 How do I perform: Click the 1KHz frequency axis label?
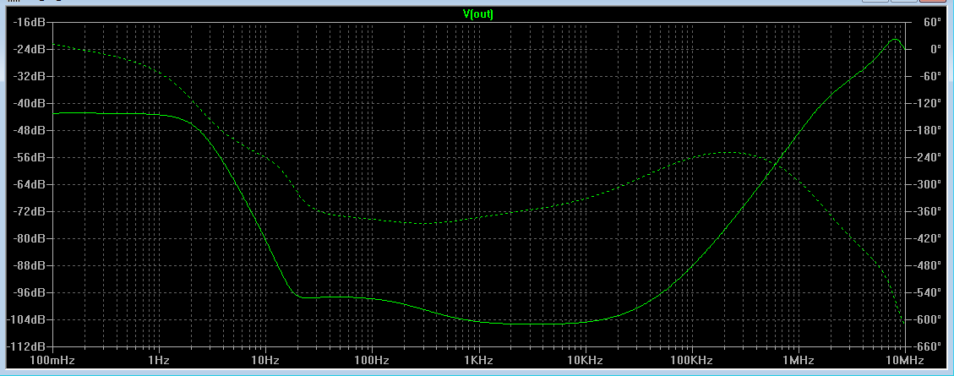click(x=479, y=361)
